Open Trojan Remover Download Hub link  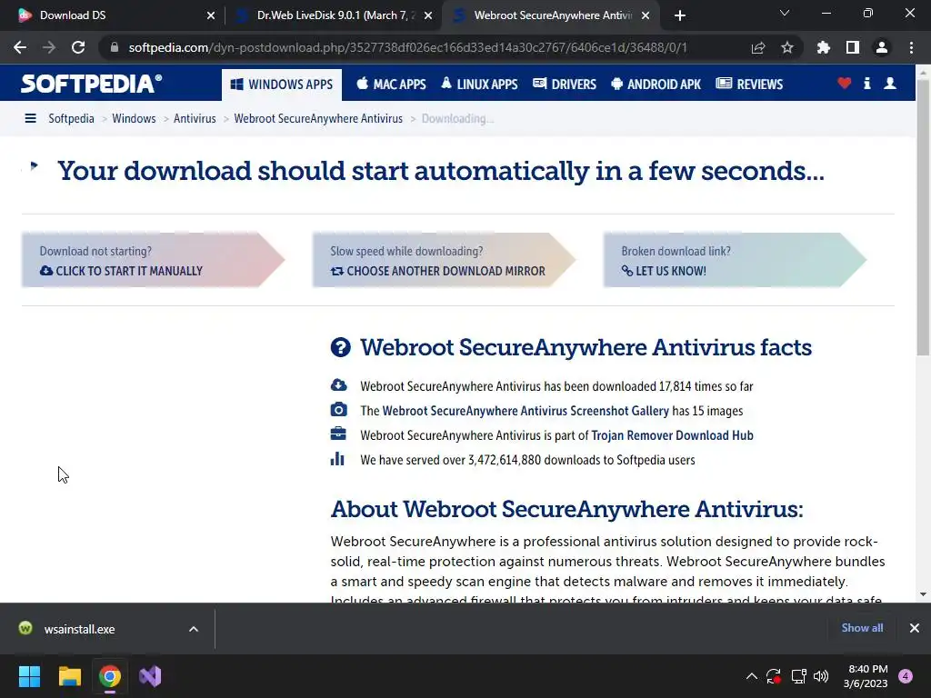[672, 435]
